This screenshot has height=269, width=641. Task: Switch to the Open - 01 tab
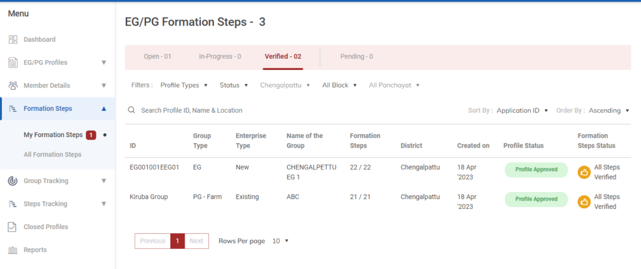tap(157, 56)
